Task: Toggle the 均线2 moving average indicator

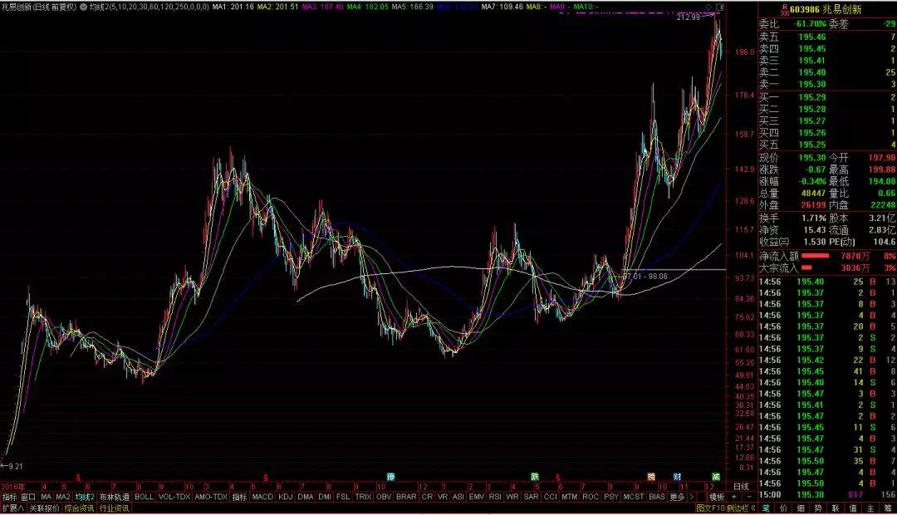Action: (84, 497)
